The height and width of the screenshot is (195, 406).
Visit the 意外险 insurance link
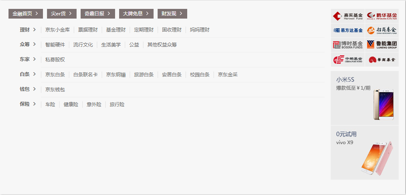point(94,105)
